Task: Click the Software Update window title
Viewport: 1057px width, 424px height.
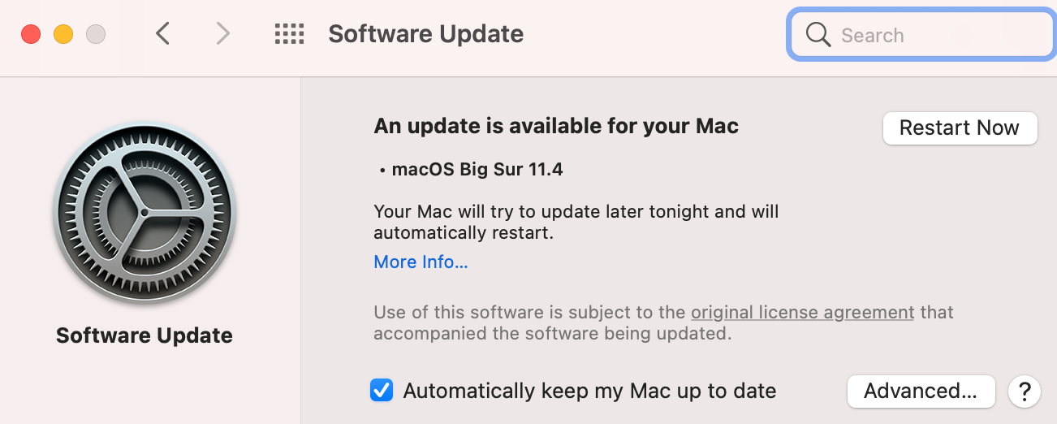Action: coord(425,34)
